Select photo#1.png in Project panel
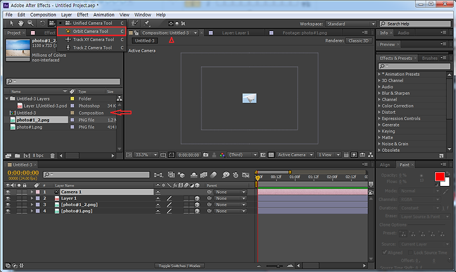 pos(29,127)
